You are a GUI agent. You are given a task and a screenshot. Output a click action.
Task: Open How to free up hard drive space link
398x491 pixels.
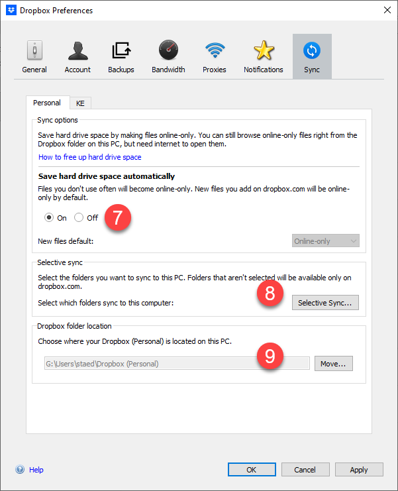pos(89,157)
